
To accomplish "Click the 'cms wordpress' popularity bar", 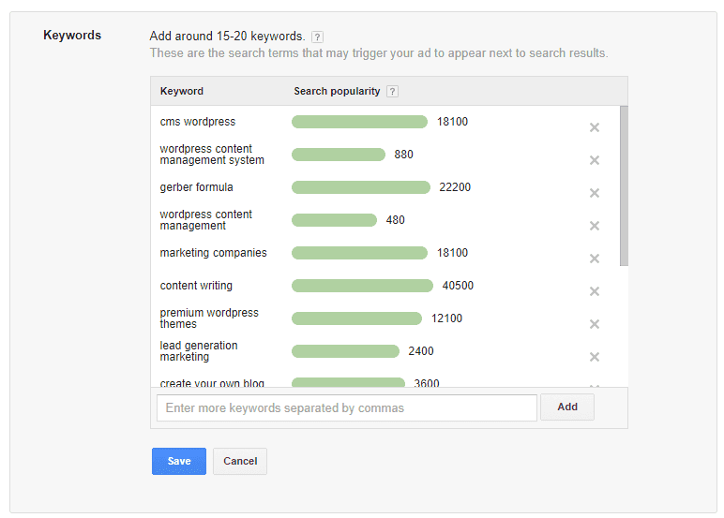I will pos(359,122).
